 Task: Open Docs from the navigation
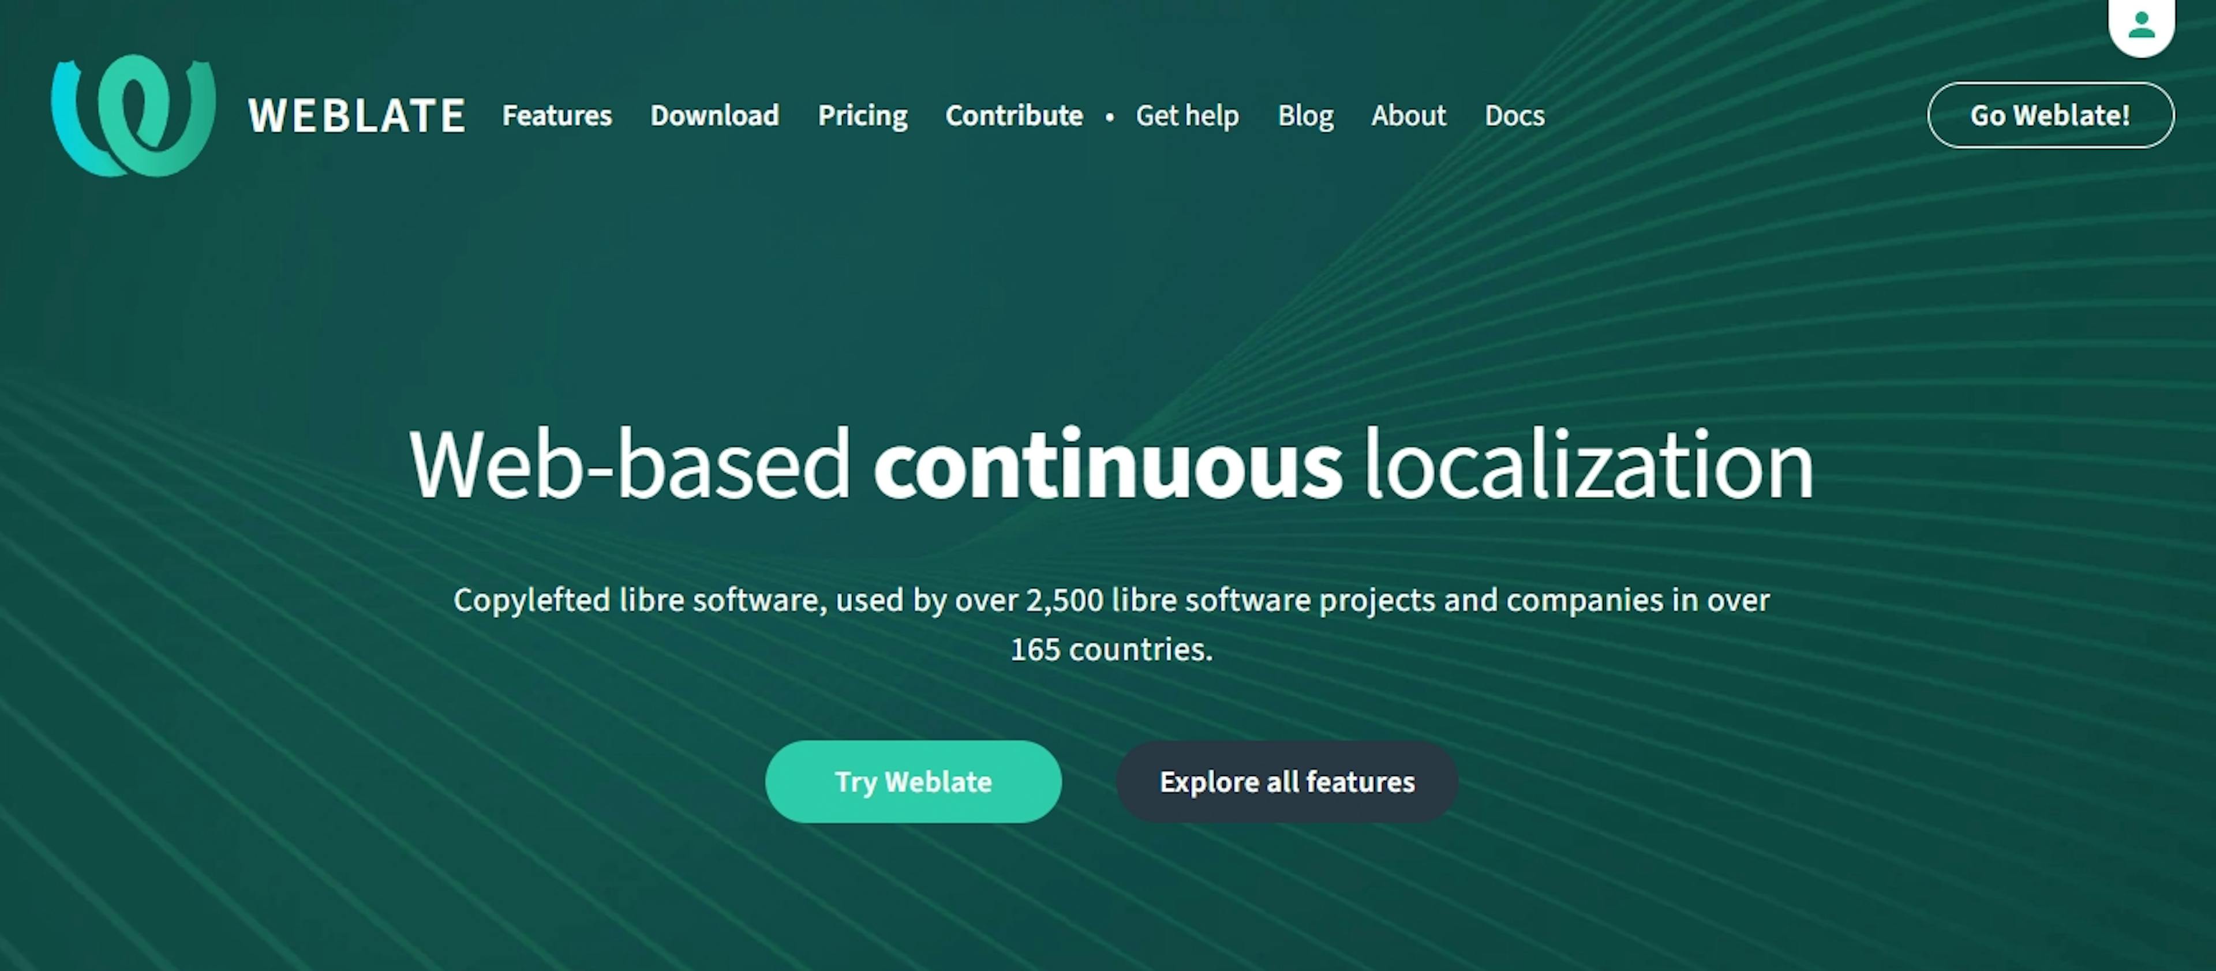pyautogui.click(x=1514, y=115)
